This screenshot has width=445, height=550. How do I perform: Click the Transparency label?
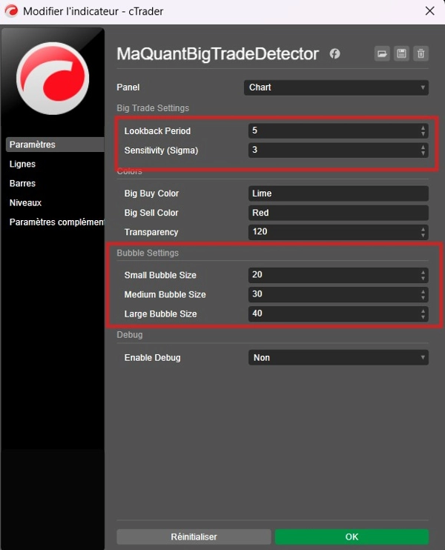(x=151, y=232)
